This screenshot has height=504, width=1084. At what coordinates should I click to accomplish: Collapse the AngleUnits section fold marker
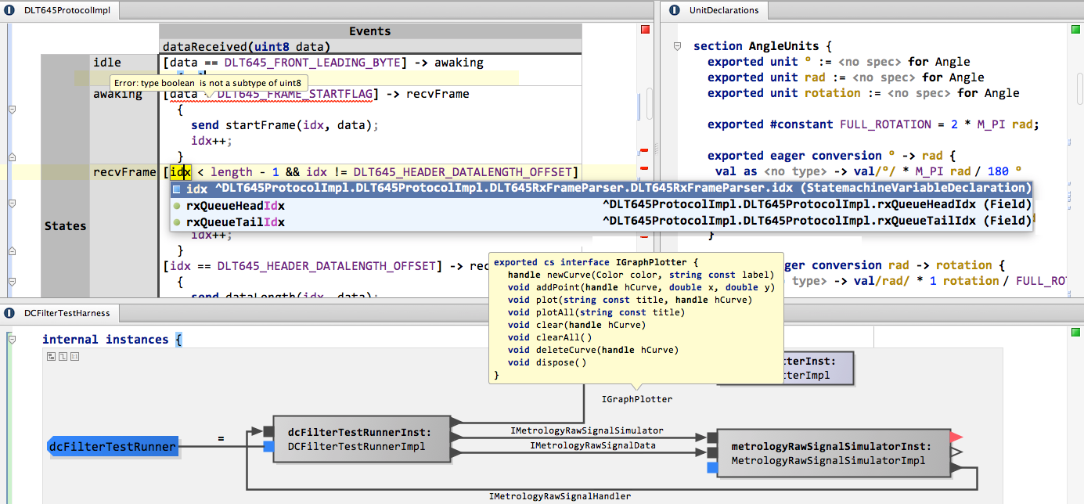pyautogui.click(x=678, y=47)
